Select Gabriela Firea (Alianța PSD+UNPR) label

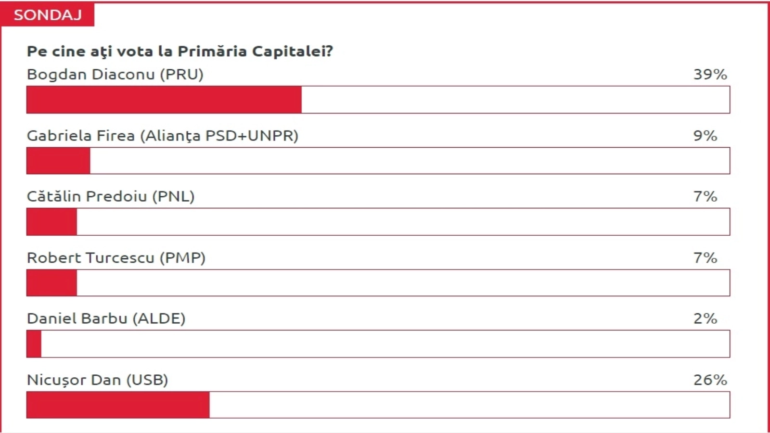[x=163, y=136]
